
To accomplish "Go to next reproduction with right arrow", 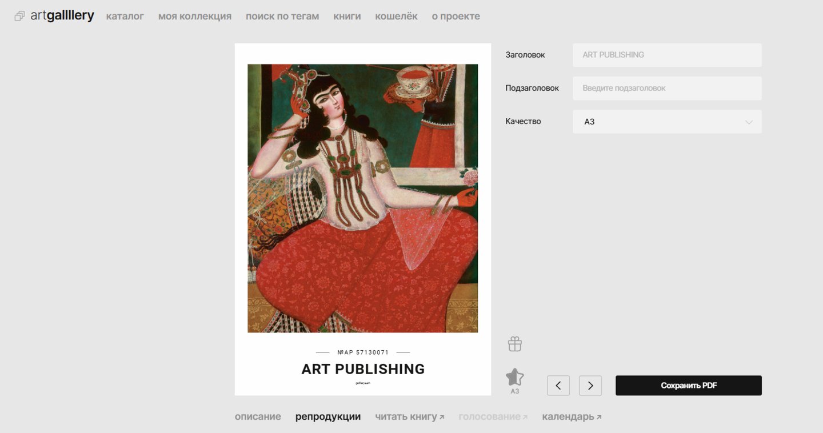I will pyautogui.click(x=590, y=386).
